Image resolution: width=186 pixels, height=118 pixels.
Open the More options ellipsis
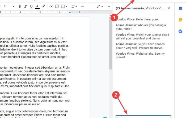(x=83, y=6)
